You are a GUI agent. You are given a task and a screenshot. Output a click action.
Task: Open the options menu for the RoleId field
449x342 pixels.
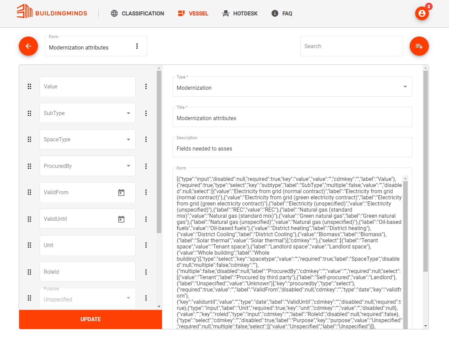point(146,272)
